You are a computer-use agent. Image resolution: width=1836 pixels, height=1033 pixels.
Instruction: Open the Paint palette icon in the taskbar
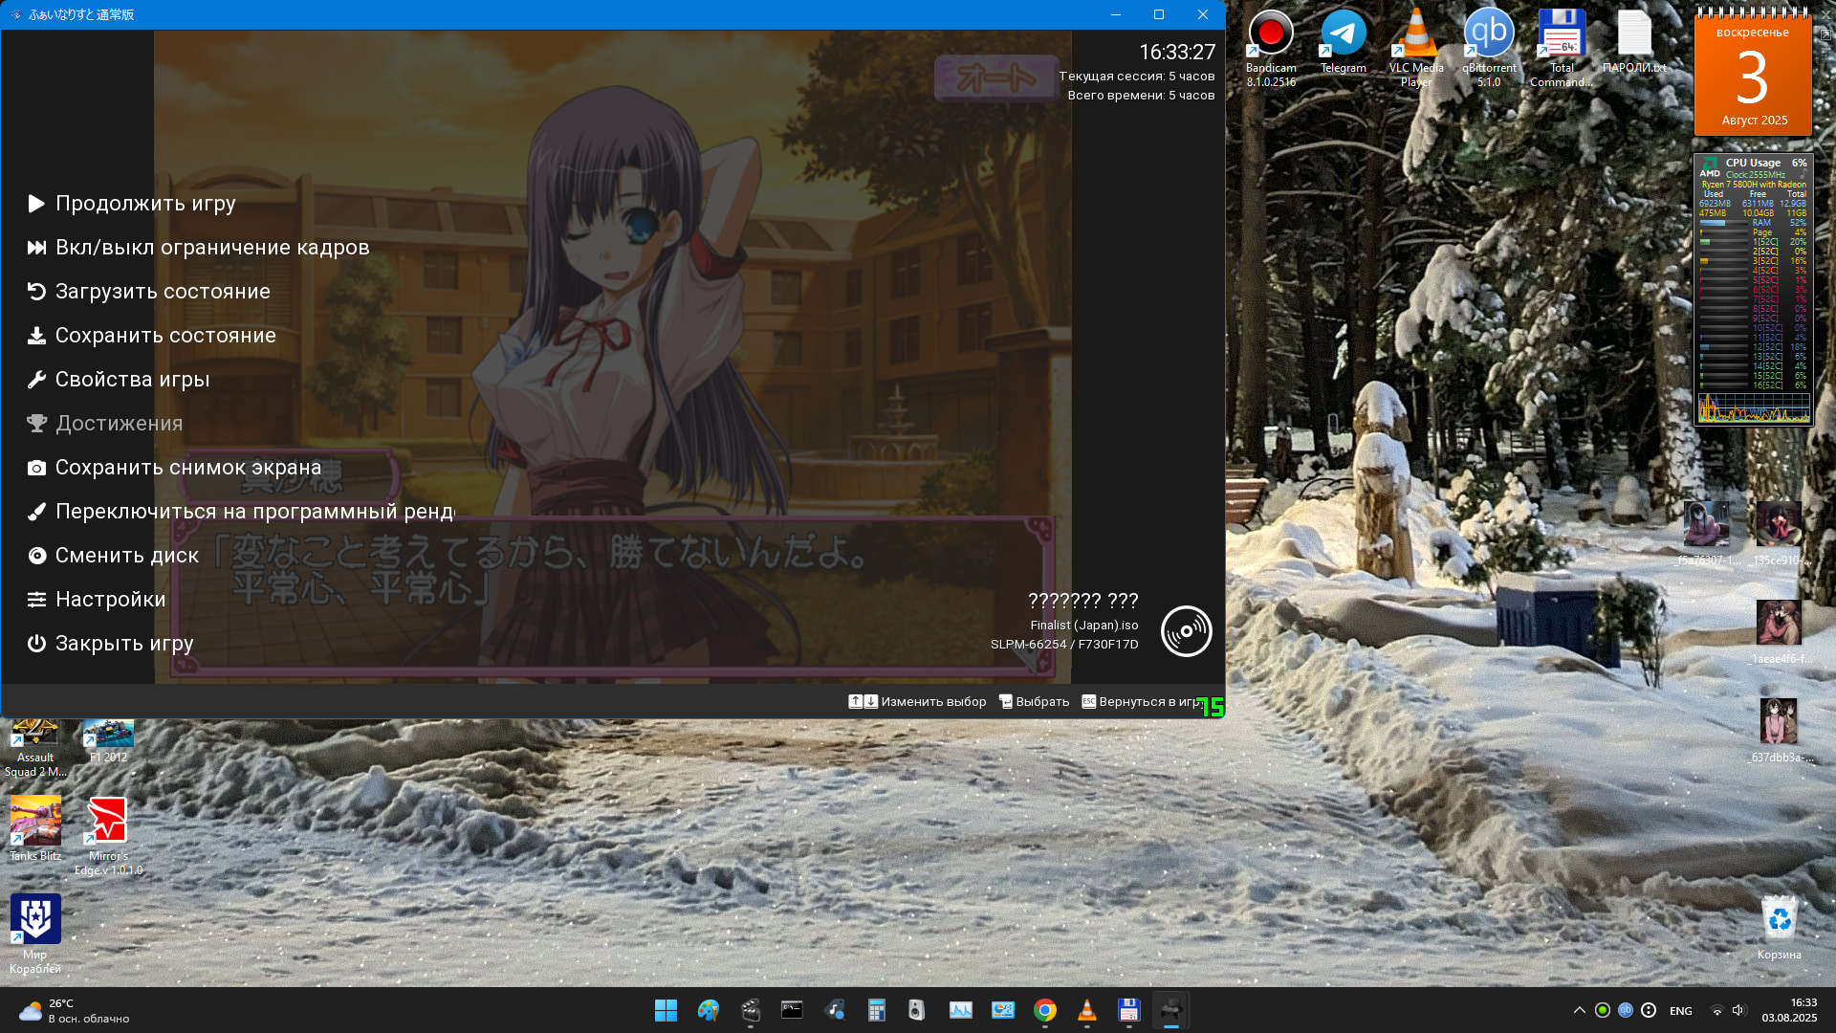708,1010
